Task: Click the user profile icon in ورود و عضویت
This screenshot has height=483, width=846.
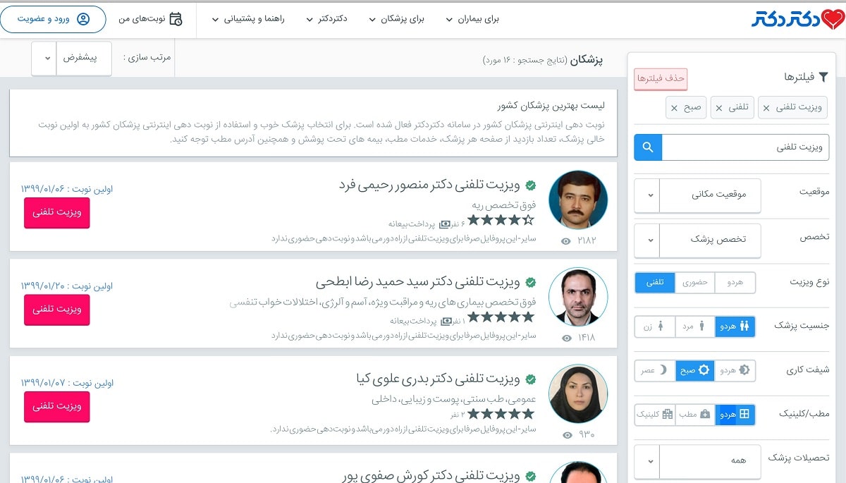Action: [83, 19]
